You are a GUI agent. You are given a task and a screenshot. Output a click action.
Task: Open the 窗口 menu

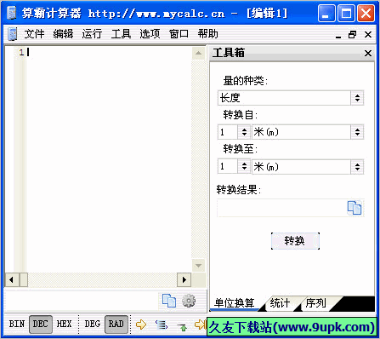tap(179, 34)
